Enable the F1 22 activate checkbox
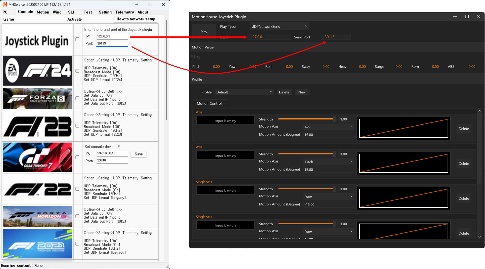Screen dimensions: 485x269 [x=77, y=189]
